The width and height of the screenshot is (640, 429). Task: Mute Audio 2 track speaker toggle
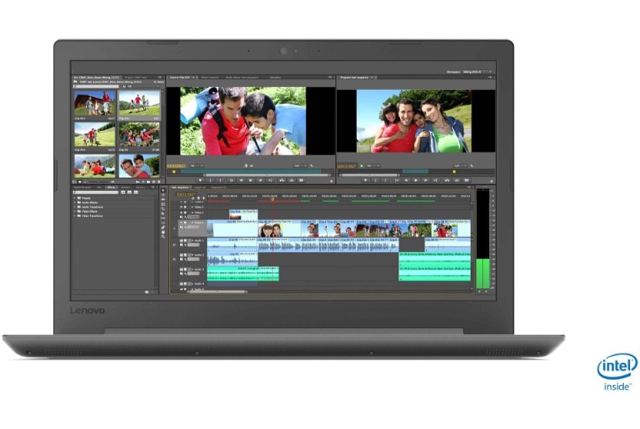pos(182,255)
